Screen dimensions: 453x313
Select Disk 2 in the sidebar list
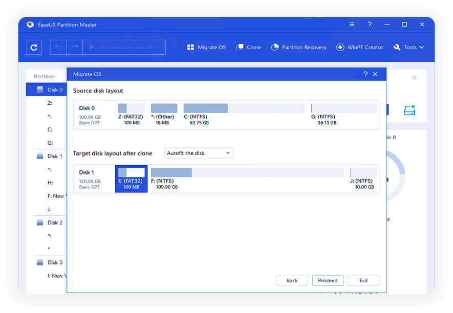[x=55, y=223]
